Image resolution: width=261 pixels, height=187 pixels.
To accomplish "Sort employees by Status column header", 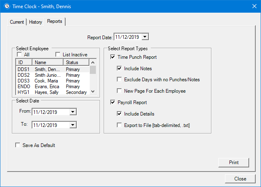I will pyautogui.click(x=76, y=62).
